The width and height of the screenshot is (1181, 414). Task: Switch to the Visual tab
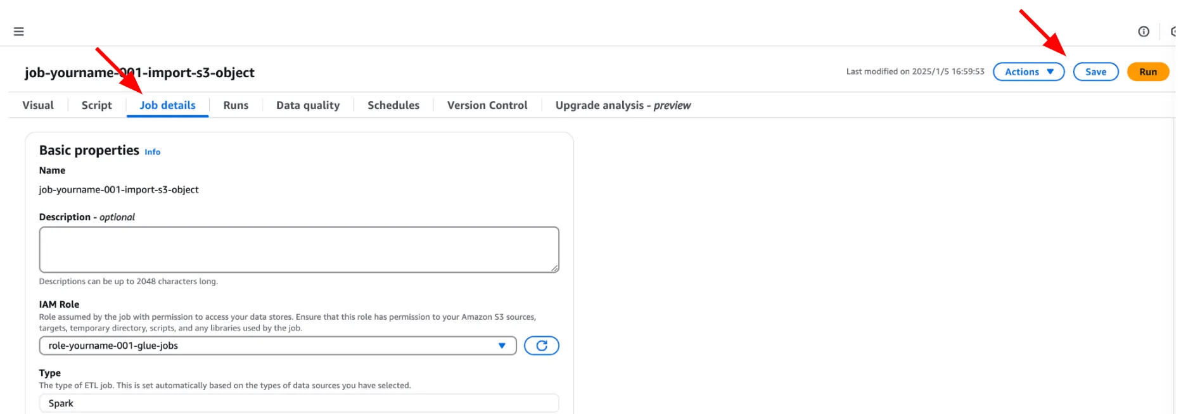click(x=38, y=105)
